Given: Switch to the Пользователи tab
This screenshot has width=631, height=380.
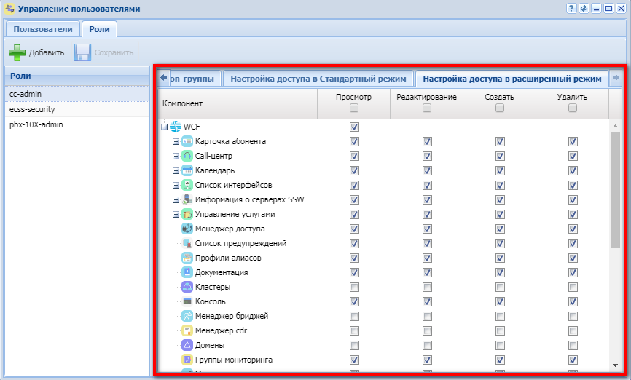Looking at the screenshot, I should coord(42,29).
